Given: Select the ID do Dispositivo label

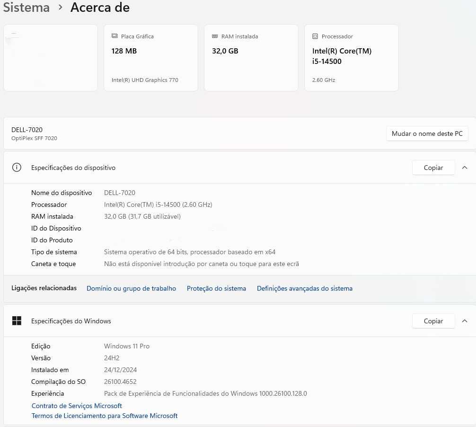Looking at the screenshot, I should click(56, 228).
